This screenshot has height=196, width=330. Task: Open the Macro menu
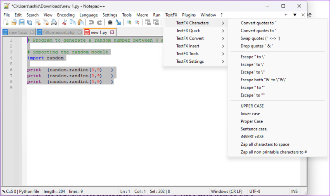(142, 15)
